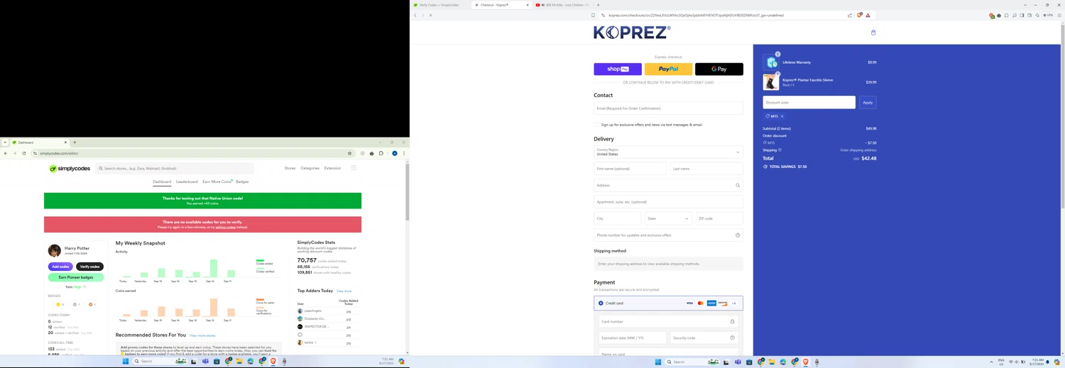The width and height of the screenshot is (1065, 368).
Task: Switch to Verify Codes — SimplyCodes tab
Action: click(x=440, y=5)
